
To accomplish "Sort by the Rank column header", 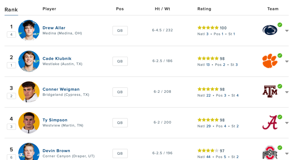I will coord(11,10).
